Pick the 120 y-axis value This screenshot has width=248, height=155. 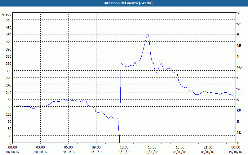coord(9,114)
